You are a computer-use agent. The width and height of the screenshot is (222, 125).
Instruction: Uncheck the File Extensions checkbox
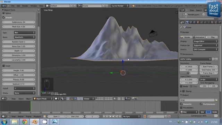(201, 104)
